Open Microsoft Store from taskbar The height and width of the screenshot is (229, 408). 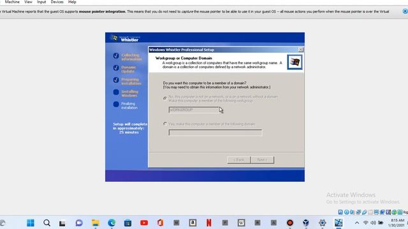127,223
